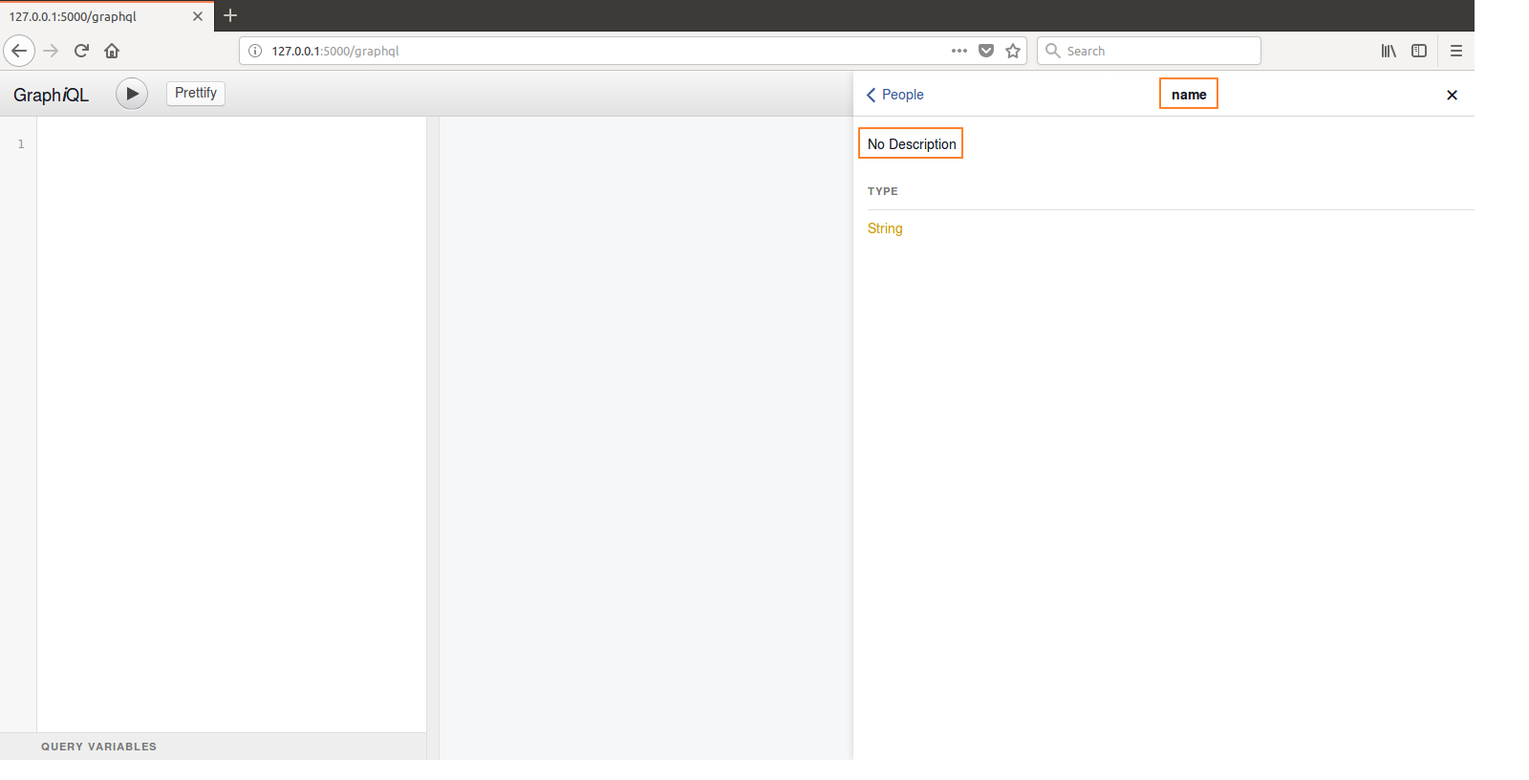Open the String type link
The height and width of the screenshot is (780, 1529).
coord(885,228)
